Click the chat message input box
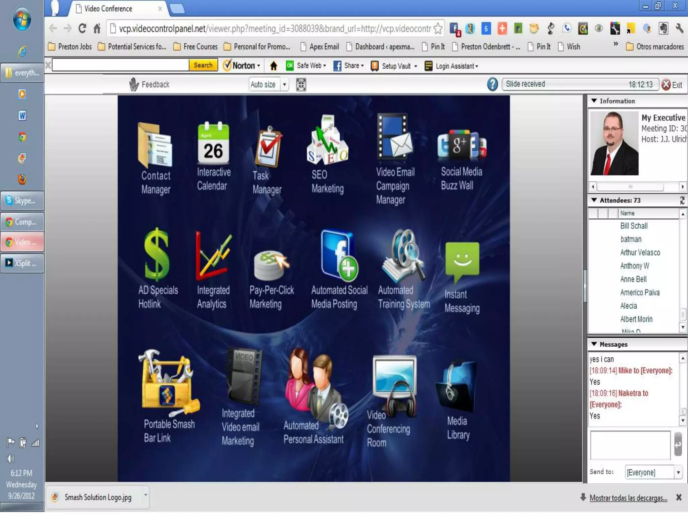This screenshot has width=688, height=516. (630, 445)
